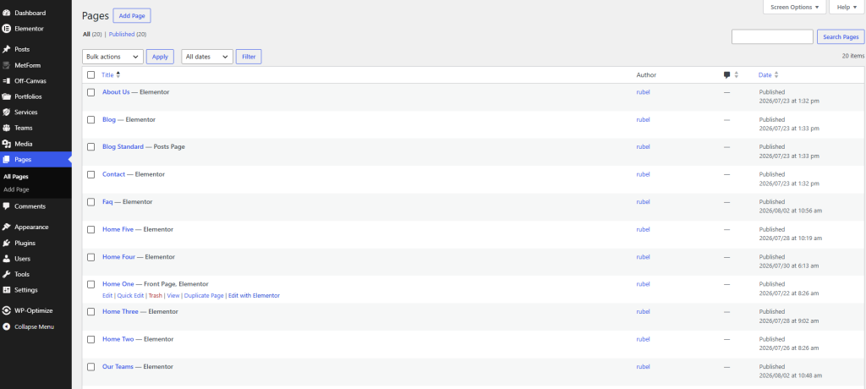Check the Blog row checkbox

(x=91, y=119)
